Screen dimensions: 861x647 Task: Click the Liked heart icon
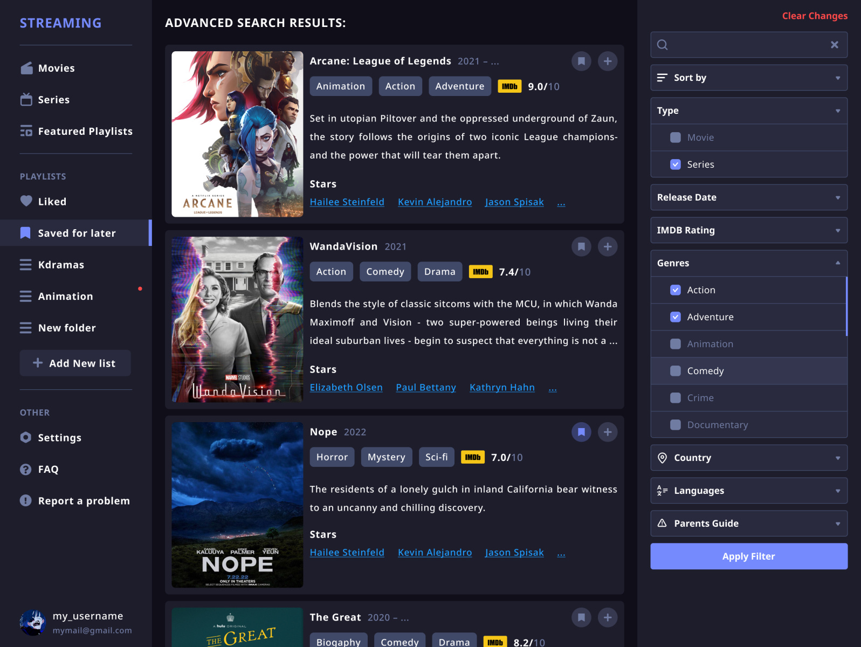pyautogui.click(x=26, y=201)
